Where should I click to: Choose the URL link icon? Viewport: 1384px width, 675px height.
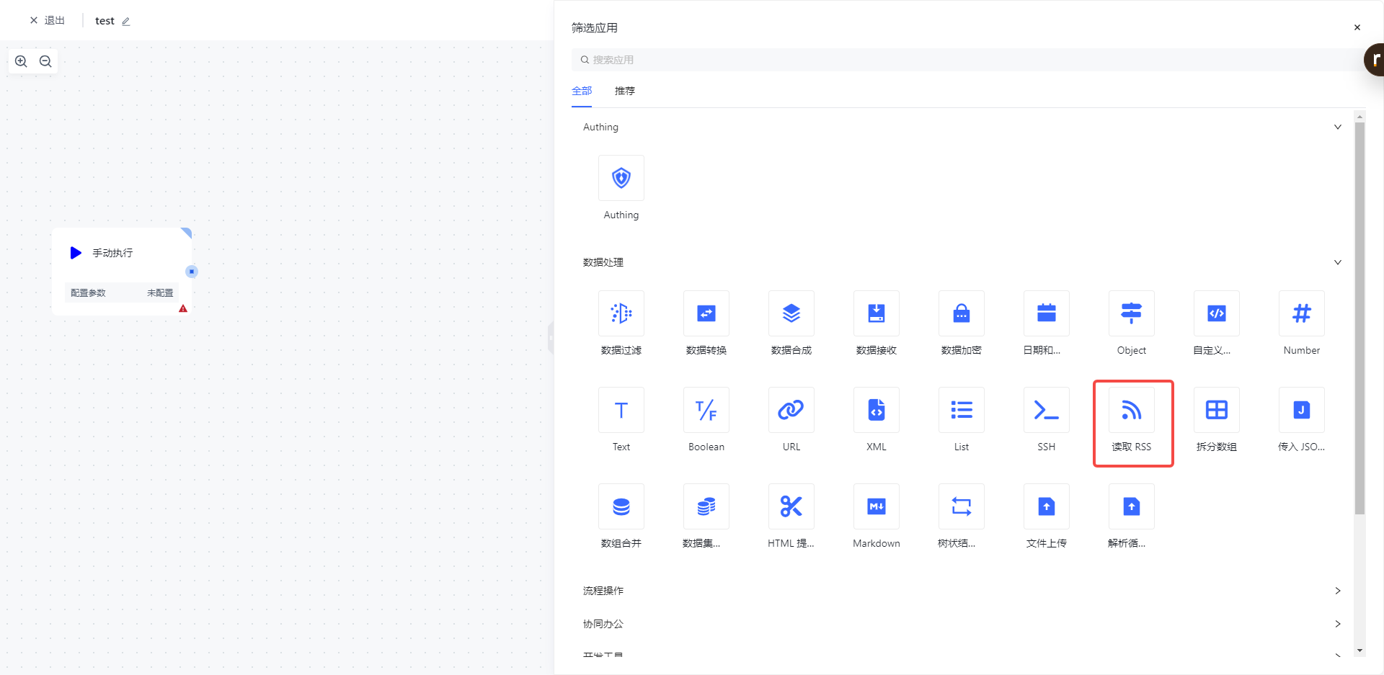click(x=791, y=411)
